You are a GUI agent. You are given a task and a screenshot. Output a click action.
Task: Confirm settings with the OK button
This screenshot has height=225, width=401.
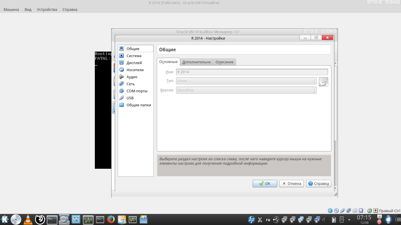[x=265, y=184]
